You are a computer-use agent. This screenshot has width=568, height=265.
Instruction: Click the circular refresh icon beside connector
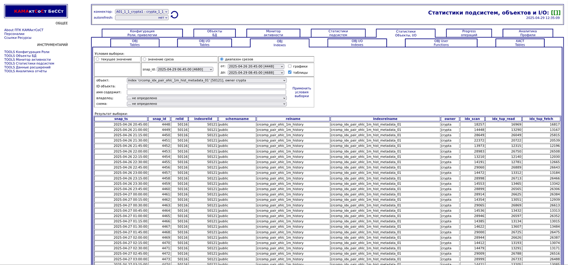(174, 15)
